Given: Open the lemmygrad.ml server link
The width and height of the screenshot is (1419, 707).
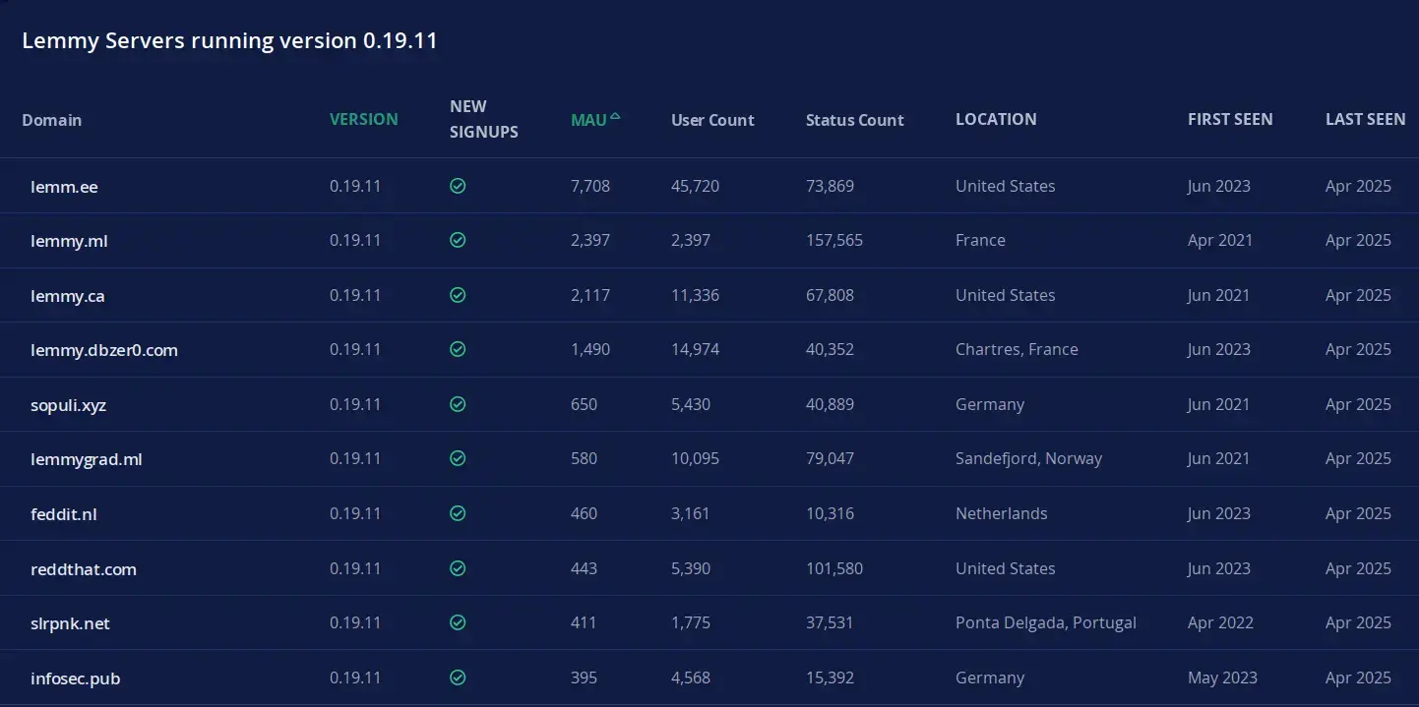Looking at the screenshot, I should [87, 459].
